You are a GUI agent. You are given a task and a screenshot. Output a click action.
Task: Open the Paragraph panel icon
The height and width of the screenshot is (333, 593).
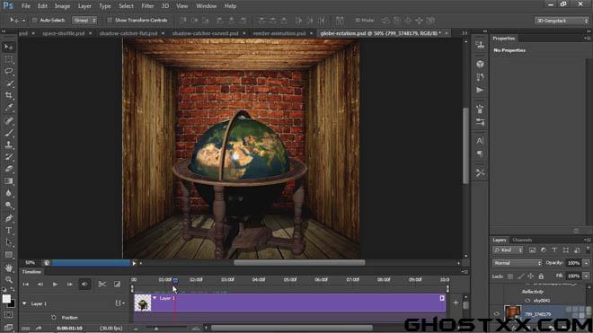click(480, 153)
